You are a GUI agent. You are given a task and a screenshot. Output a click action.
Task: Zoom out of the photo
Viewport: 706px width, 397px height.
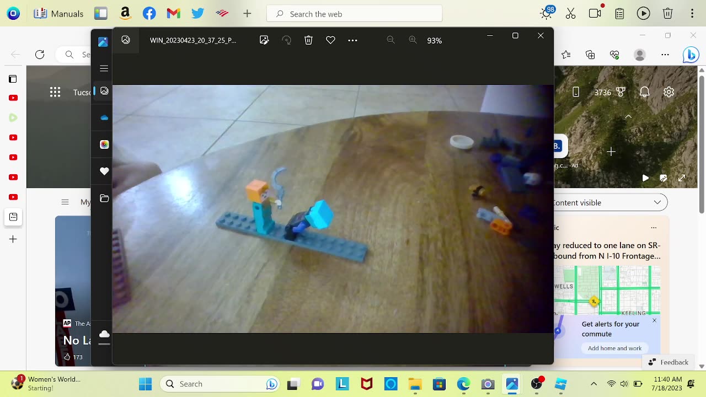coord(391,40)
